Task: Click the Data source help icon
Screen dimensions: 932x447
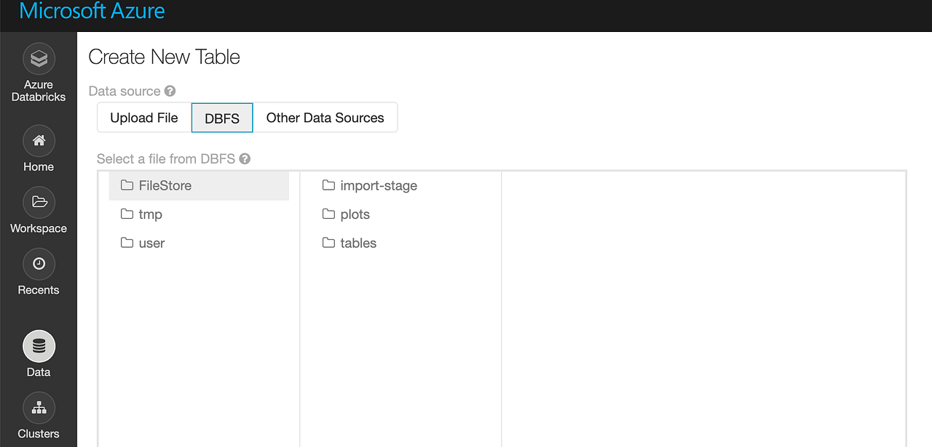Action: click(x=170, y=91)
